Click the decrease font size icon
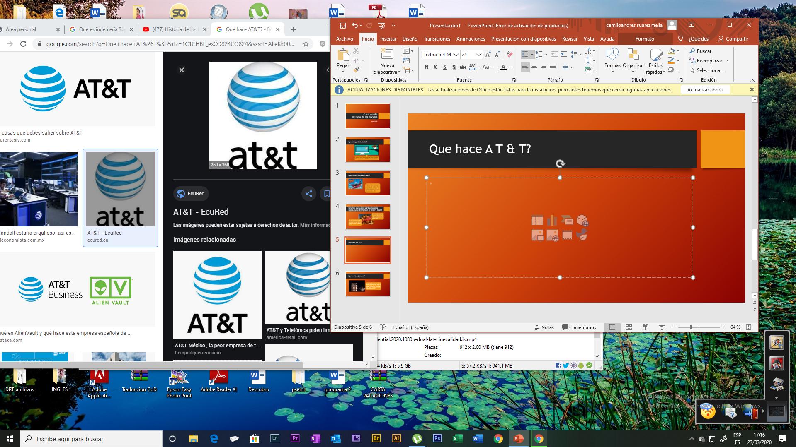The height and width of the screenshot is (447, 796). pos(497,55)
